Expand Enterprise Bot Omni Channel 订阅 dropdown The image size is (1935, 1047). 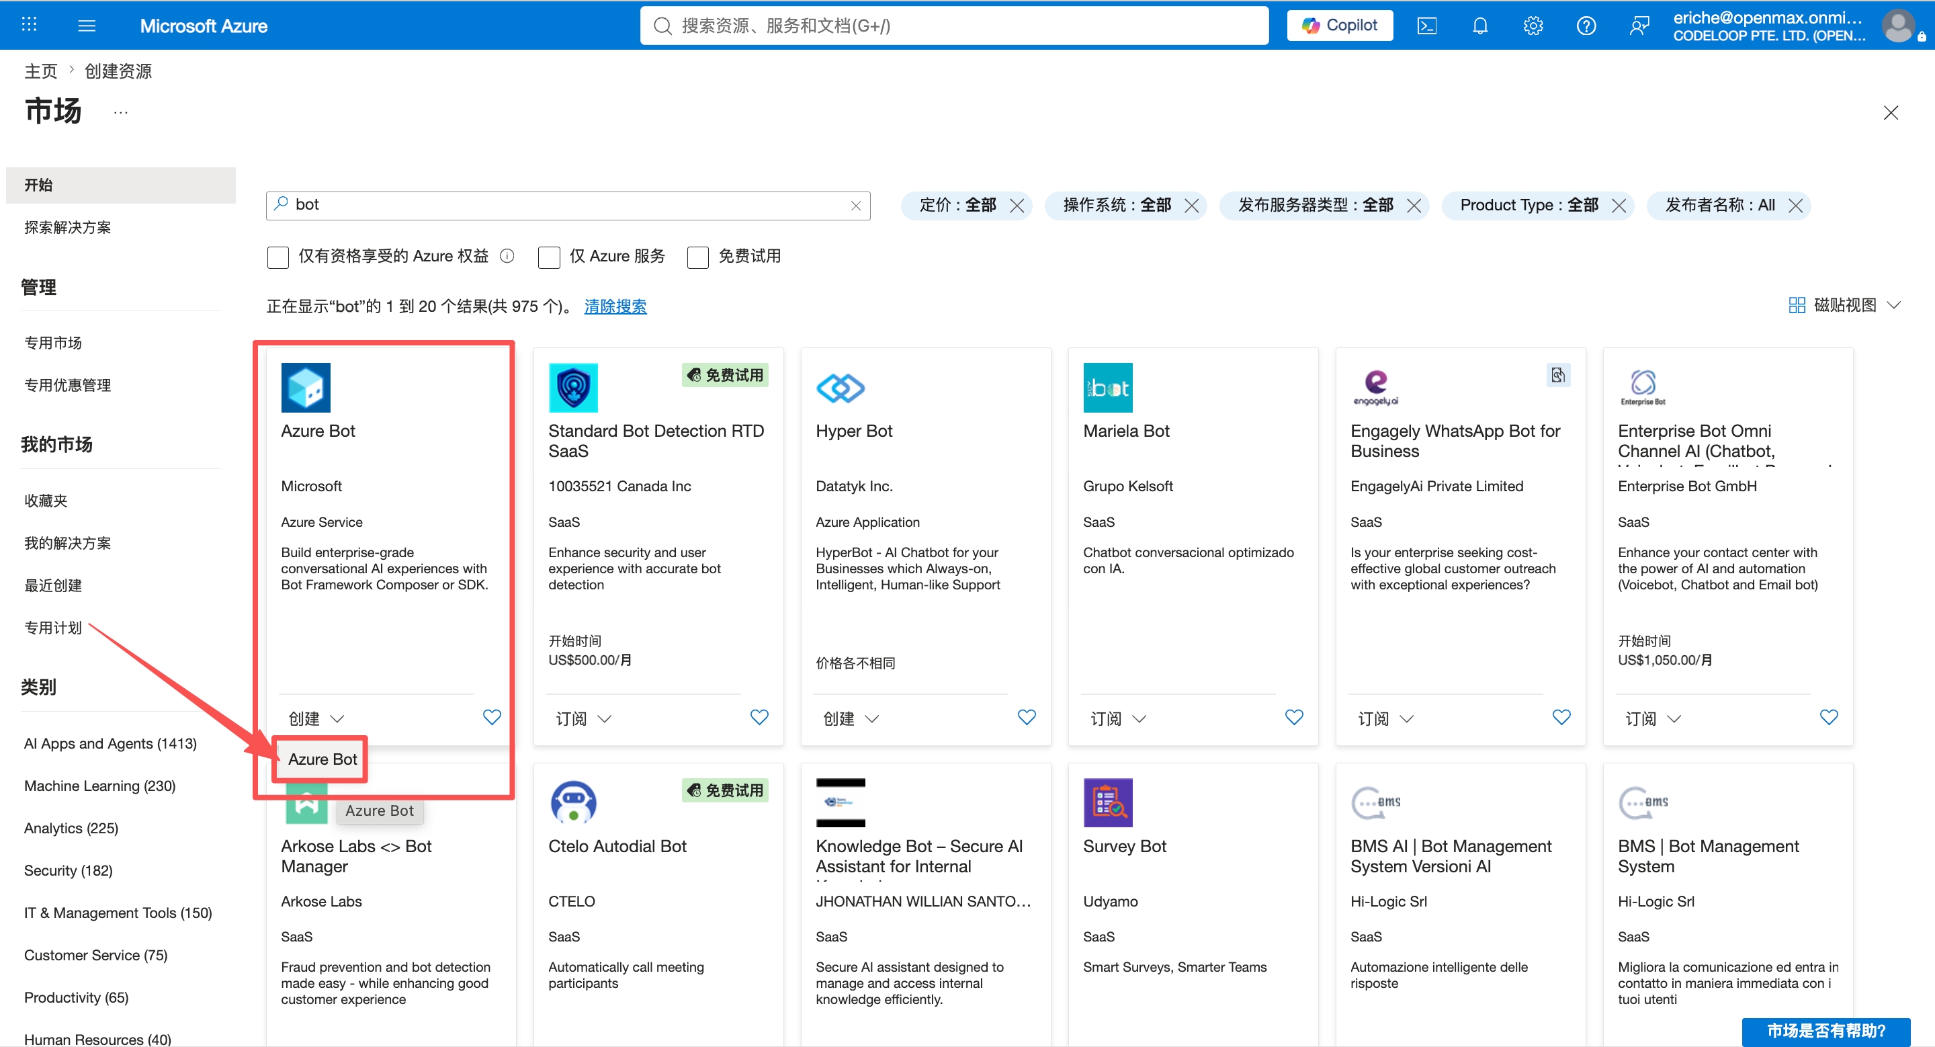click(x=1653, y=719)
